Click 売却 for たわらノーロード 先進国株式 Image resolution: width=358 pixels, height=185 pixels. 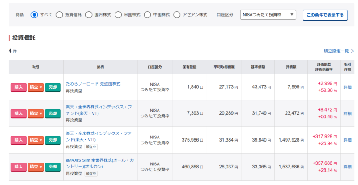coord(53,87)
